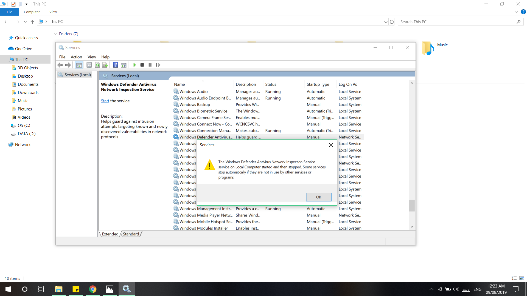The image size is (527, 296).
Task: Open the View ribbon tab in Explorer
Action: tap(53, 12)
